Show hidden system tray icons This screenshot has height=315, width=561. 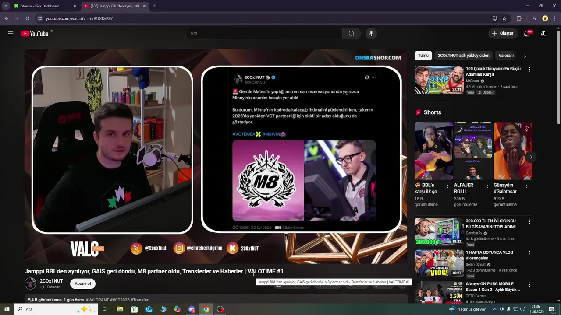point(494,309)
